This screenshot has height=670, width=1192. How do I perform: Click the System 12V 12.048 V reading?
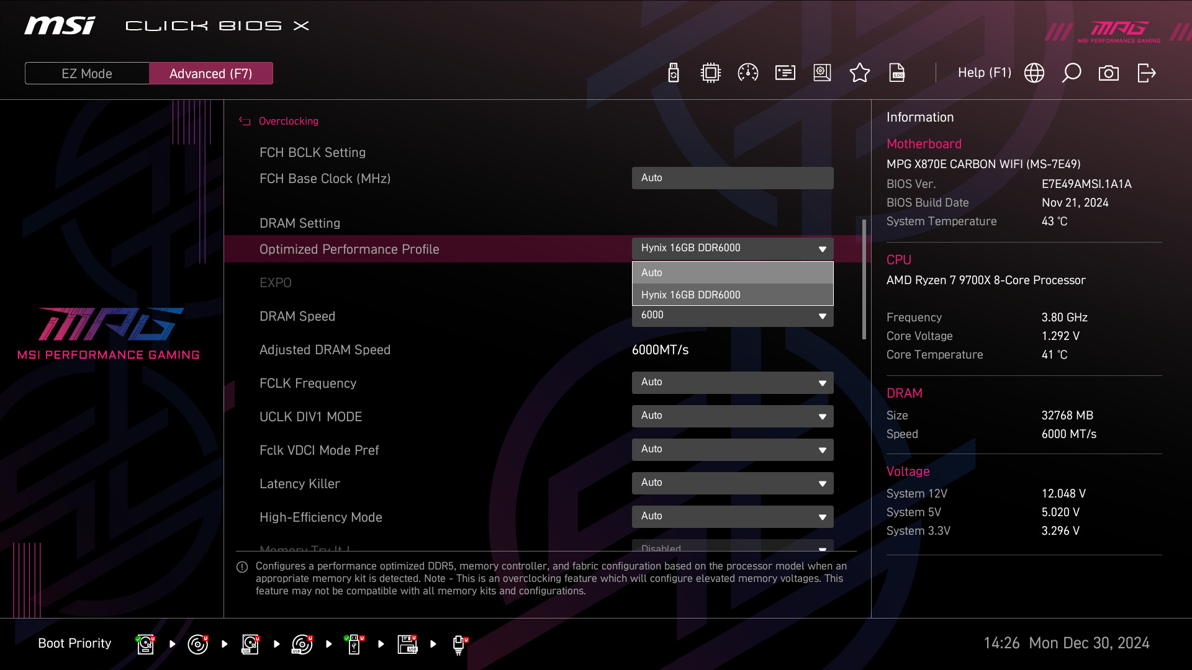coord(1063,494)
